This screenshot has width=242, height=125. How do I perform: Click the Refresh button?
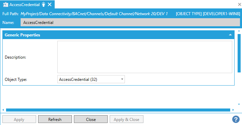55,119
